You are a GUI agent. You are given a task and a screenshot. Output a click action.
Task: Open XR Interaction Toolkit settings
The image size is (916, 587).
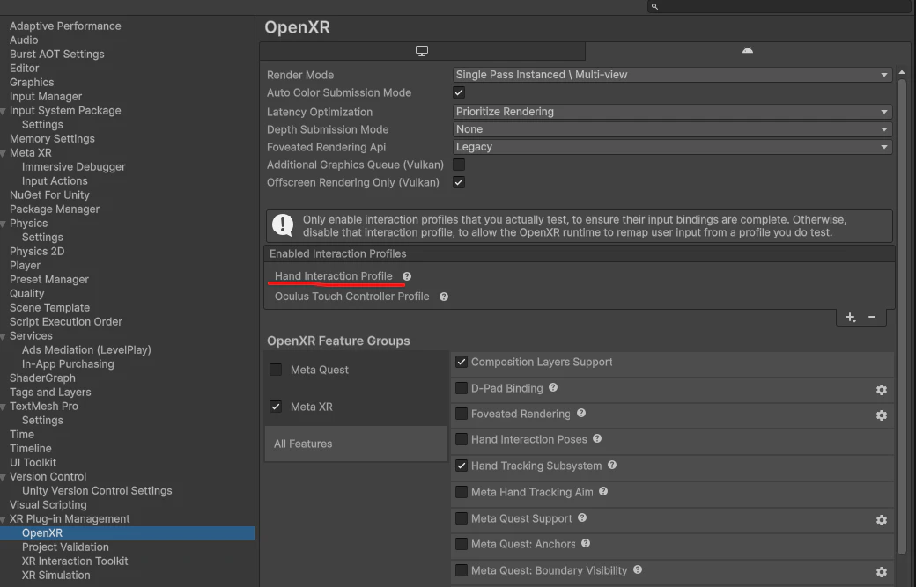75,561
